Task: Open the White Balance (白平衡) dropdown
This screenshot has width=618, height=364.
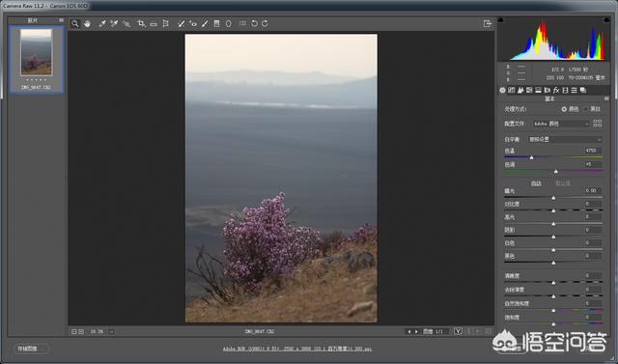Action: [565, 139]
